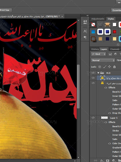
Task: Select the Layers tab
Action: (104, 49)
